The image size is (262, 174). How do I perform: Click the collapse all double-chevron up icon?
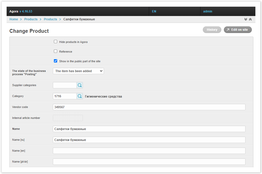(x=250, y=19)
